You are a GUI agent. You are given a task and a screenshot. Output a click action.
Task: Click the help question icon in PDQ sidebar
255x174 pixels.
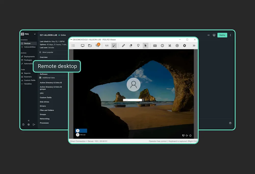click(x=23, y=124)
